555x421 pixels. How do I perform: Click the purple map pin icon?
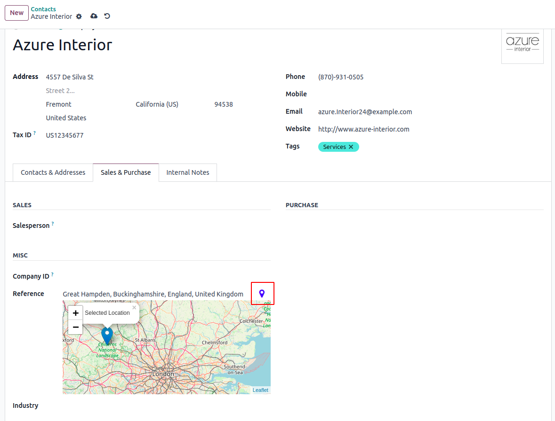pyautogui.click(x=262, y=294)
